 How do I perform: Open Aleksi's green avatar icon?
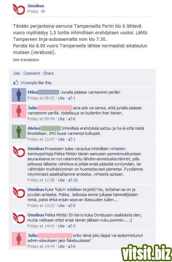click(19, 132)
